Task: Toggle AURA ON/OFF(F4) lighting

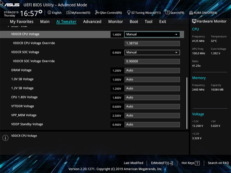Action: pyautogui.click(x=203, y=12)
